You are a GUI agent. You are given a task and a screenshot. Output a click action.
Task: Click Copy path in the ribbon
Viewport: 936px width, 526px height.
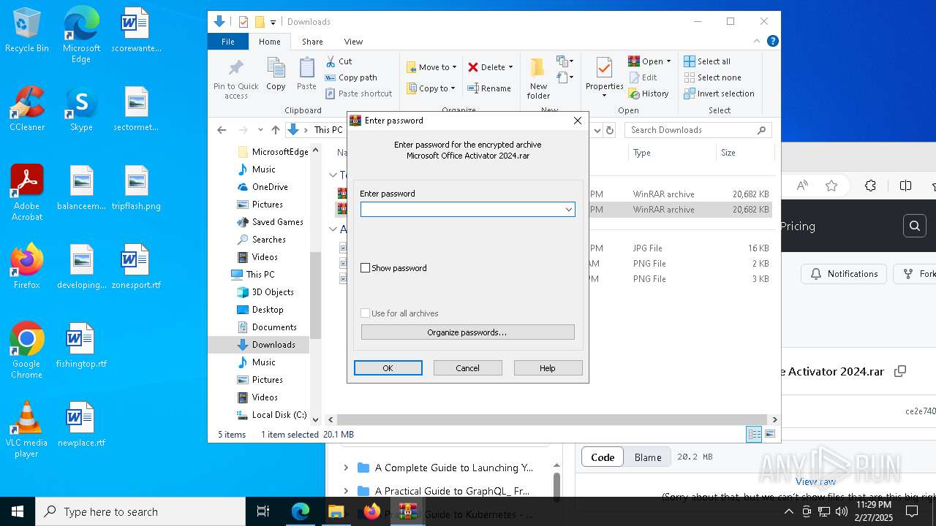pyautogui.click(x=352, y=77)
